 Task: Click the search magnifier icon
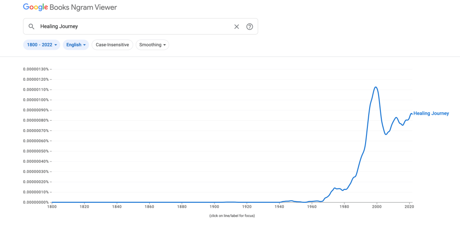click(31, 26)
